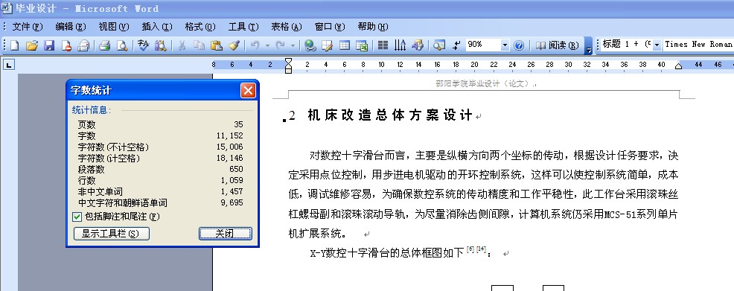
Task: Click the Word icon in title bar
Action: 7,8
